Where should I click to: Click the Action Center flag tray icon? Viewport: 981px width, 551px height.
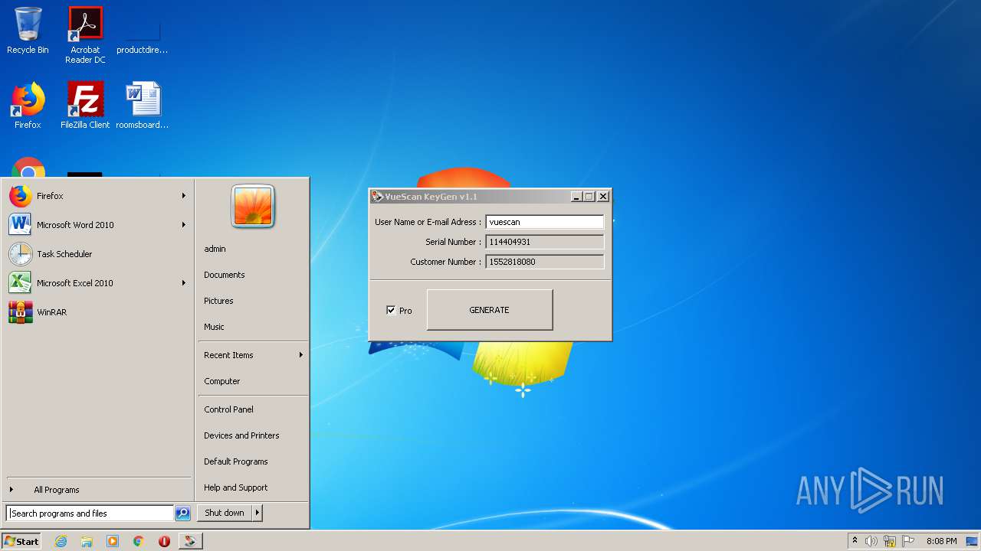pos(908,541)
